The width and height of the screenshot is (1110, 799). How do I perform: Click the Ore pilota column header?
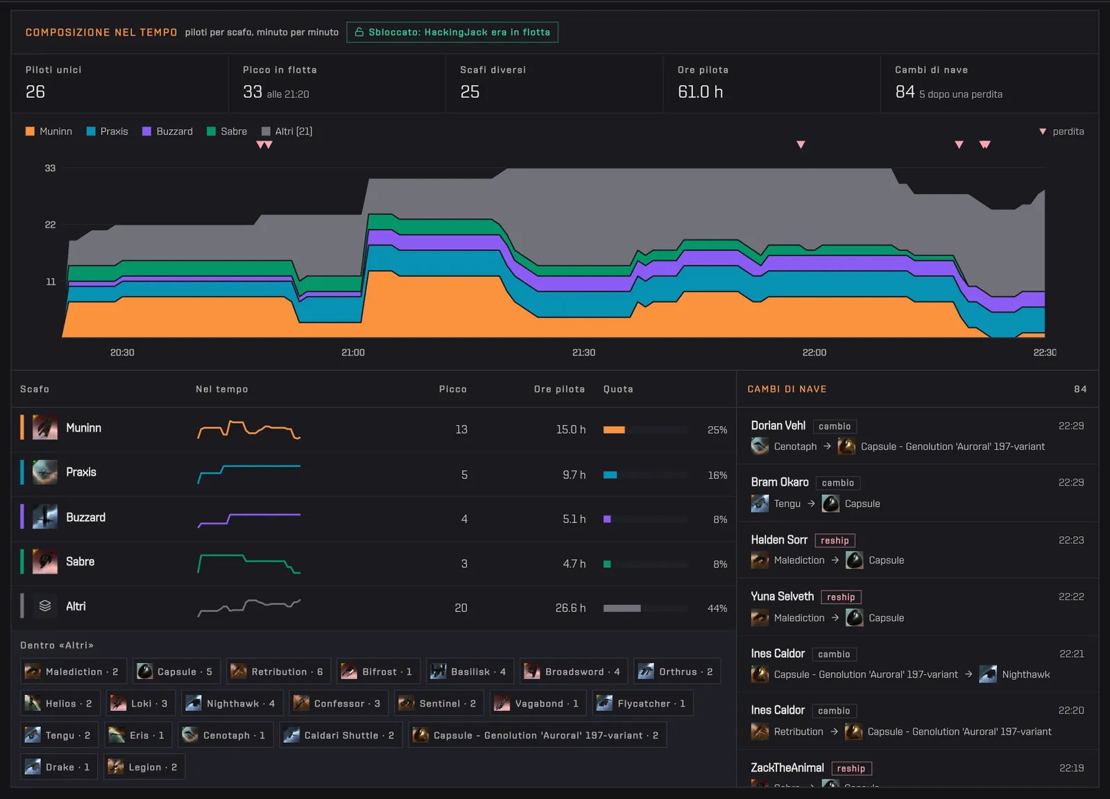click(x=559, y=389)
